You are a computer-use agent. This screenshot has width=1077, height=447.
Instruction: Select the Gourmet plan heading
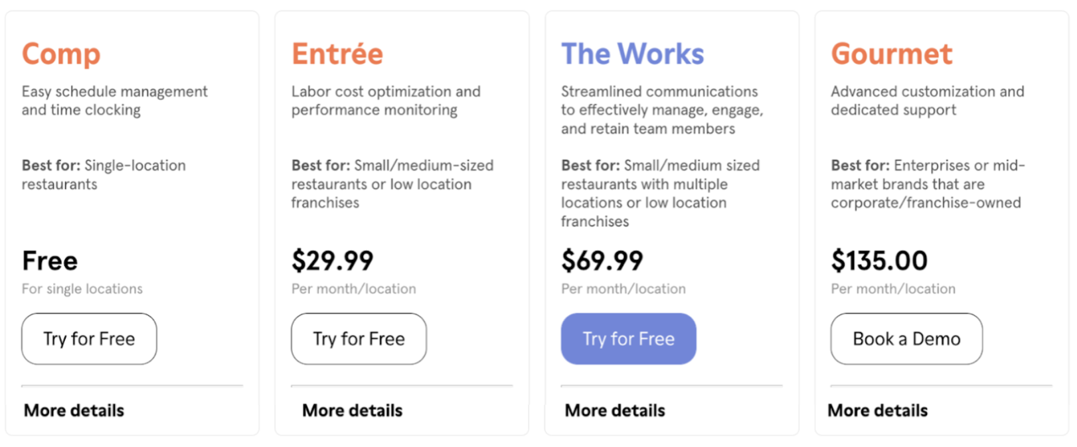tap(891, 53)
